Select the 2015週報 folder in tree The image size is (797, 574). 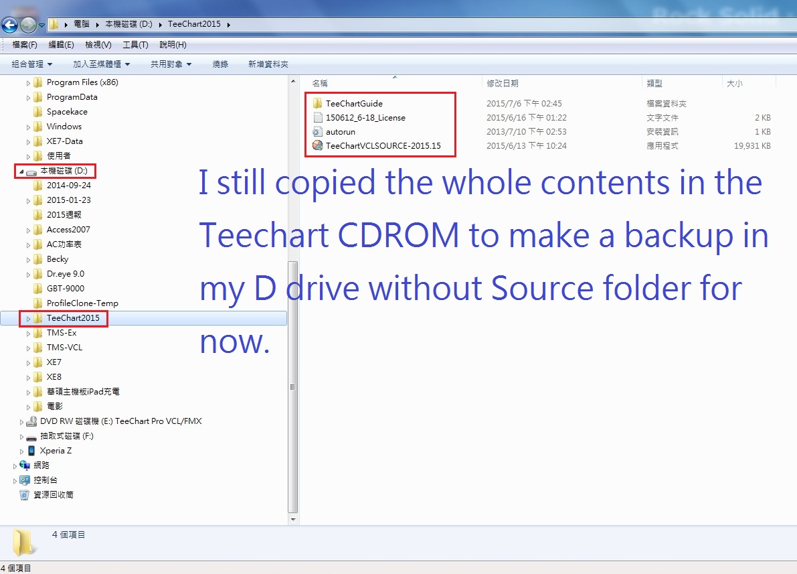point(58,215)
